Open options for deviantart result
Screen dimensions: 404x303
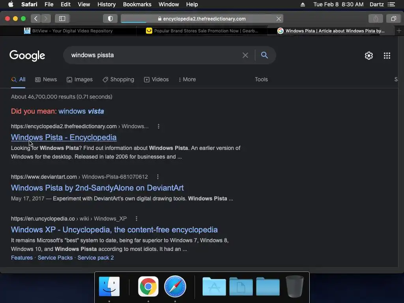coord(158,177)
